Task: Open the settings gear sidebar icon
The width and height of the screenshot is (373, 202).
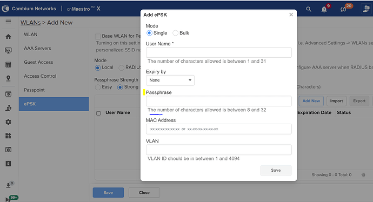Action: [8, 122]
